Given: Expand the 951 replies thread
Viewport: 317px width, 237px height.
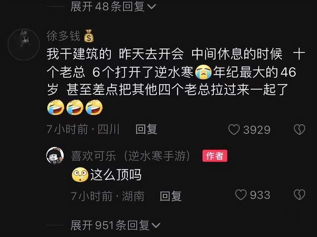Looking at the screenshot, I should point(115,225).
